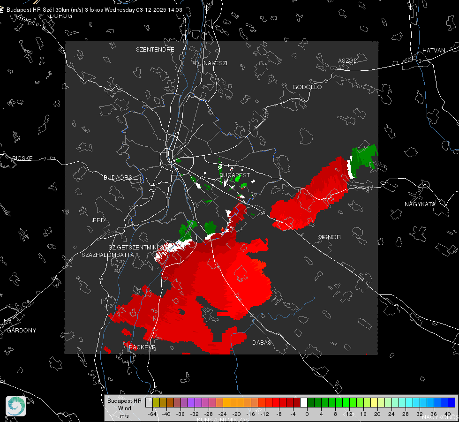Select the -40 legend tick value

[166, 414]
